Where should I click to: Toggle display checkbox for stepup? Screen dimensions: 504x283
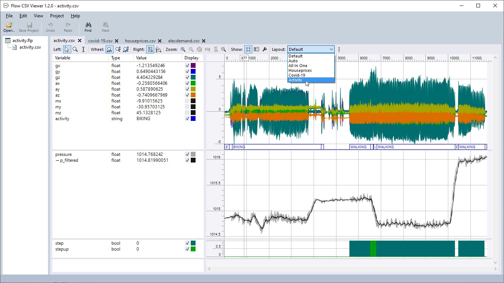point(187,249)
